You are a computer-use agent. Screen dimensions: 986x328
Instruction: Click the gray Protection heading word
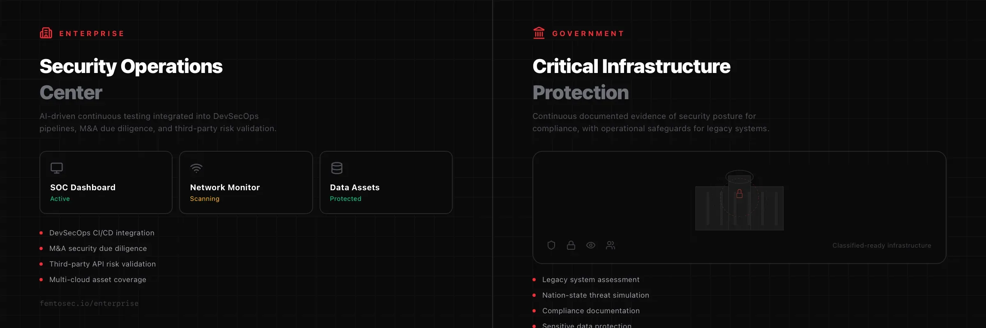(x=581, y=93)
